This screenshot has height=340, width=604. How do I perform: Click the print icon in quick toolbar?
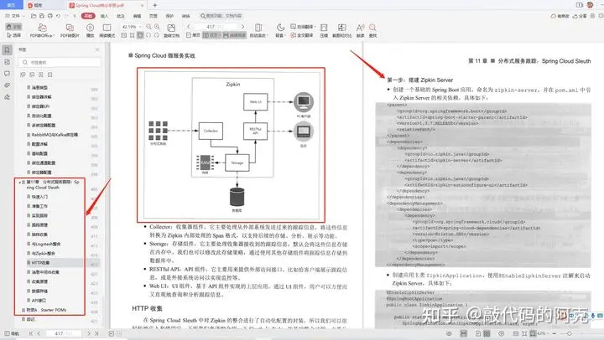[x=50, y=16]
